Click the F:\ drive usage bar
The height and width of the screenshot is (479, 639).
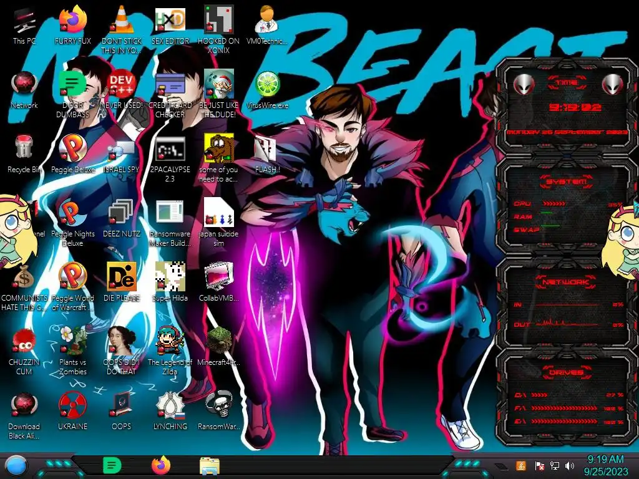(564, 408)
